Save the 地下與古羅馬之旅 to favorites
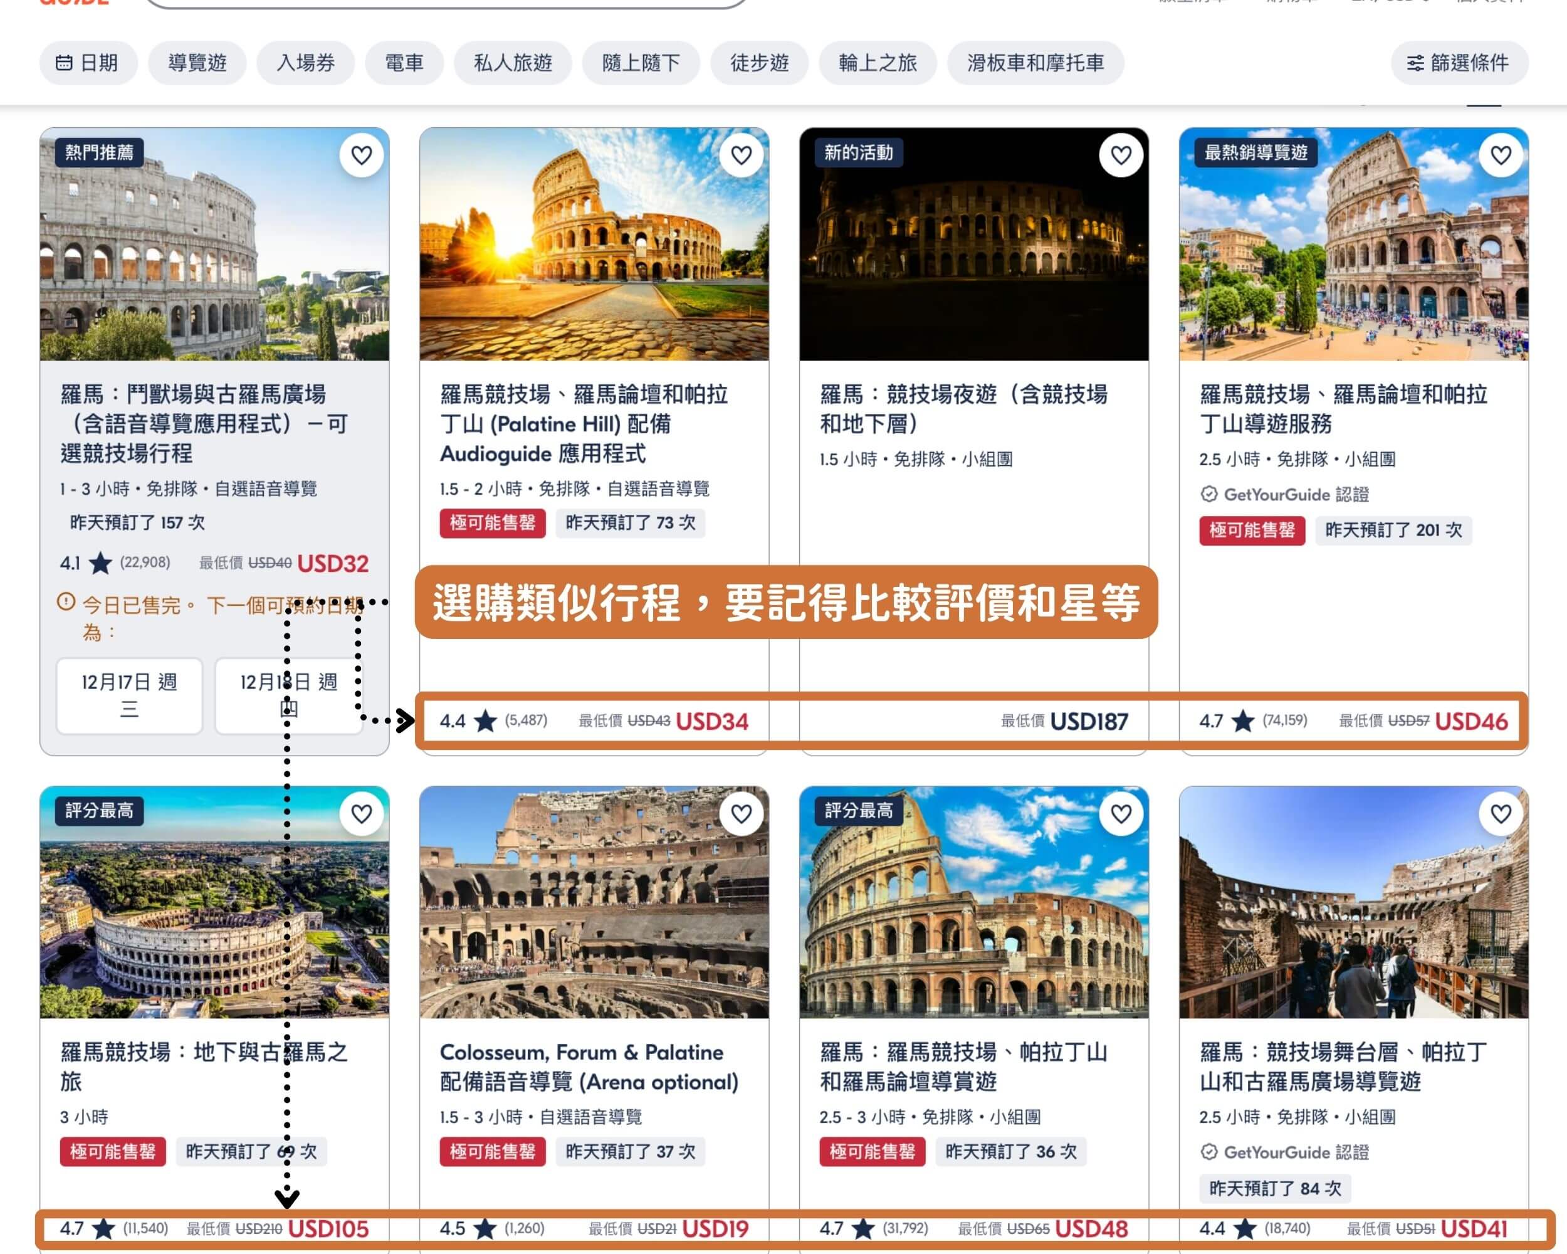1567x1254 pixels. pyautogui.click(x=361, y=813)
